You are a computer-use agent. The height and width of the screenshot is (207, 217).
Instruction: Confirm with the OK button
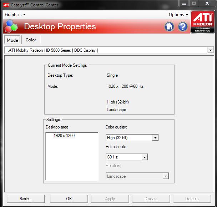click(69, 199)
